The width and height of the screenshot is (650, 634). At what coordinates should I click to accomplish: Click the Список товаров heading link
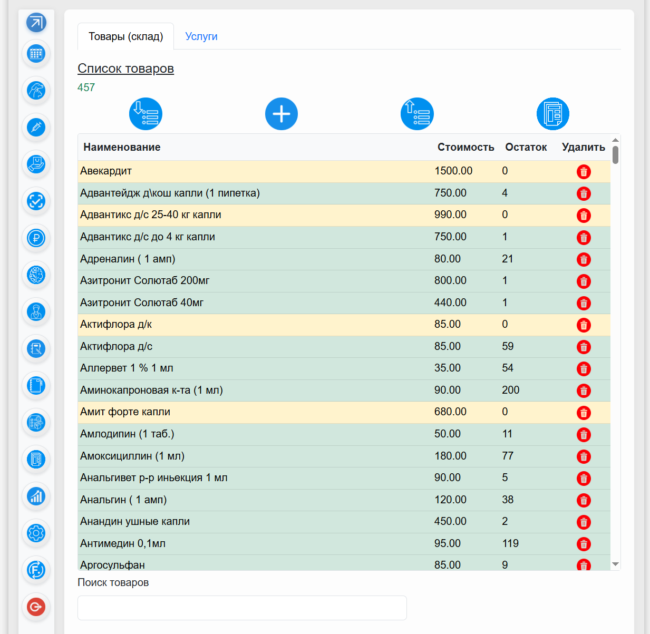click(x=125, y=69)
